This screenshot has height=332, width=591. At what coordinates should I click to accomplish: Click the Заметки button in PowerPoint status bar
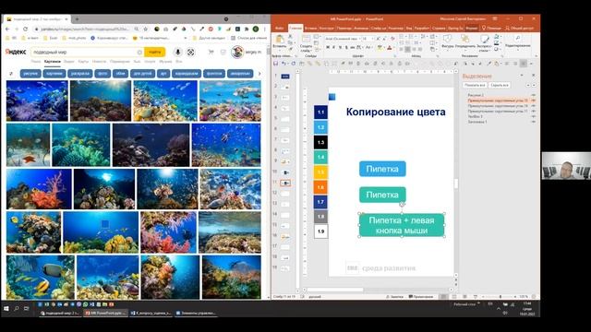394,297
